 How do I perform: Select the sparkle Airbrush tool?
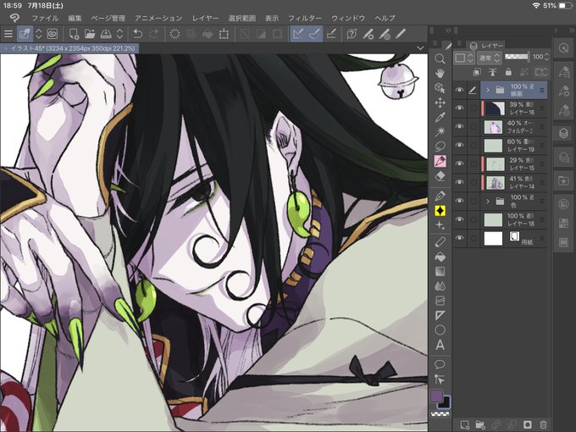tap(440, 225)
